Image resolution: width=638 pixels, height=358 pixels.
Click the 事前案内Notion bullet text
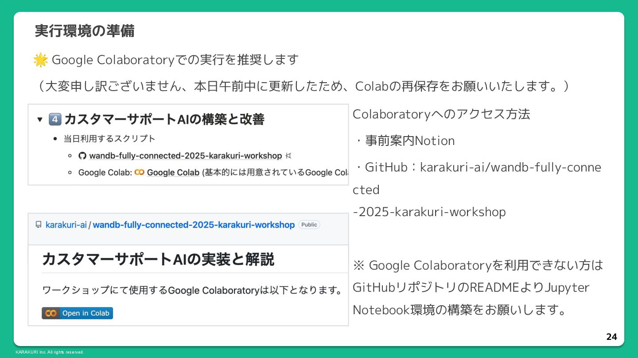pyautogui.click(x=410, y=141)
